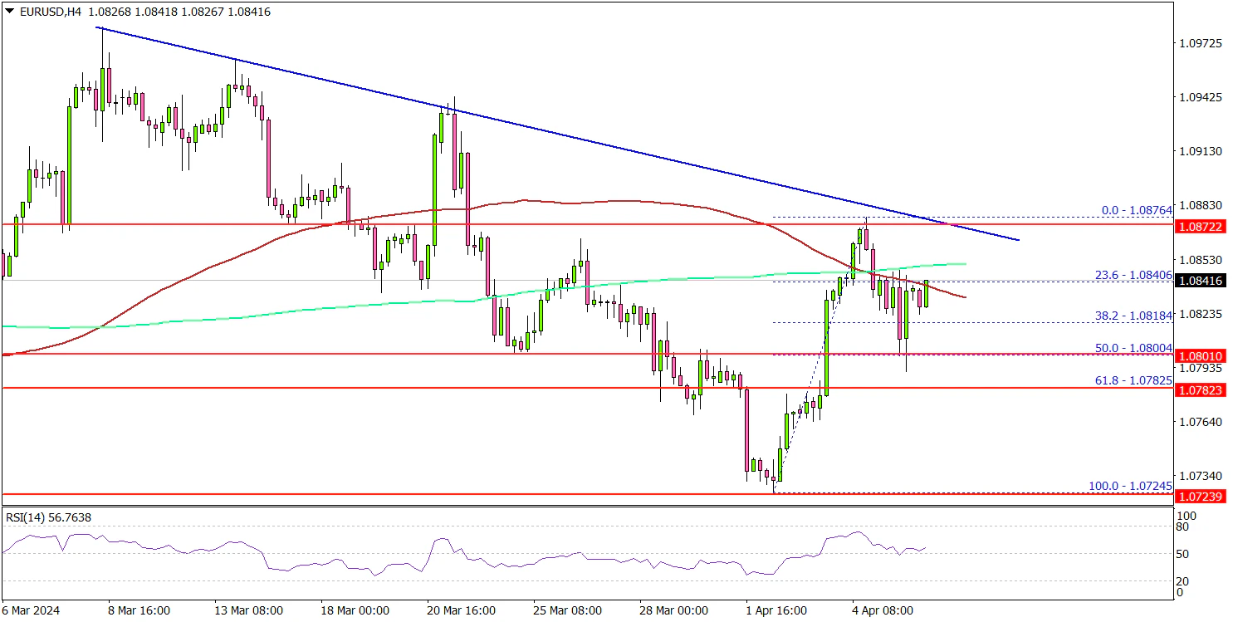Select the red 1.07239 support label
Screen dimensions: 1233x622
tap(1202, 497)
